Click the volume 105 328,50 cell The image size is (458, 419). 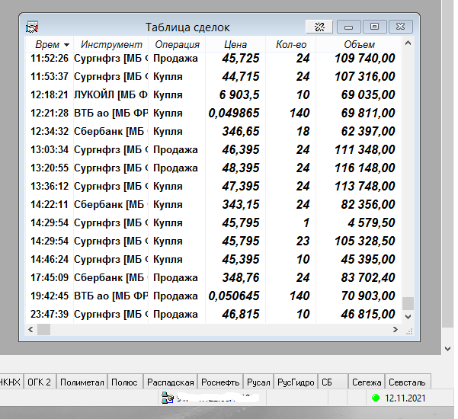[x=365, y=241]
